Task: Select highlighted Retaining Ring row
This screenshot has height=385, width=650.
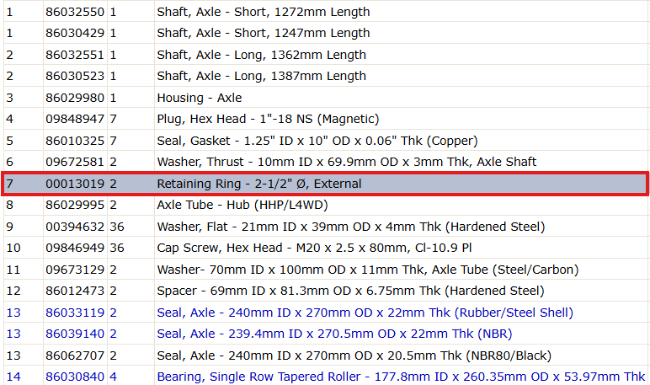Action: pos(325,184)
